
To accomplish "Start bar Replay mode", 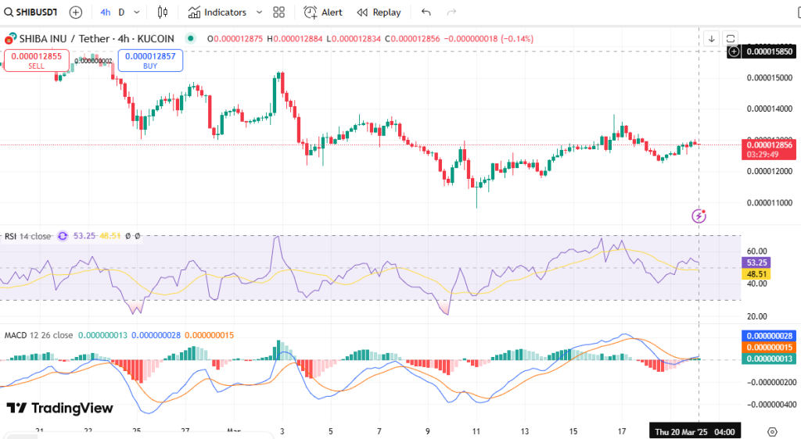I will click(x=379, y=12).
